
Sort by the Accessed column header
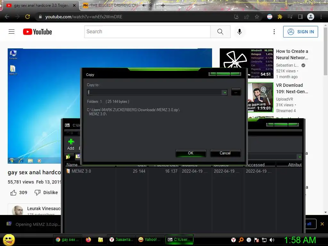click(259, 165)
